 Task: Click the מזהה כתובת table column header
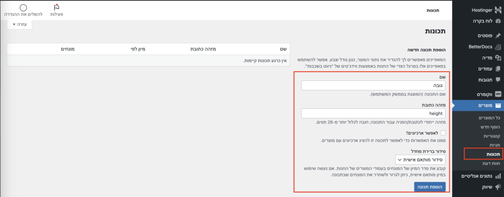coord(204,49)
